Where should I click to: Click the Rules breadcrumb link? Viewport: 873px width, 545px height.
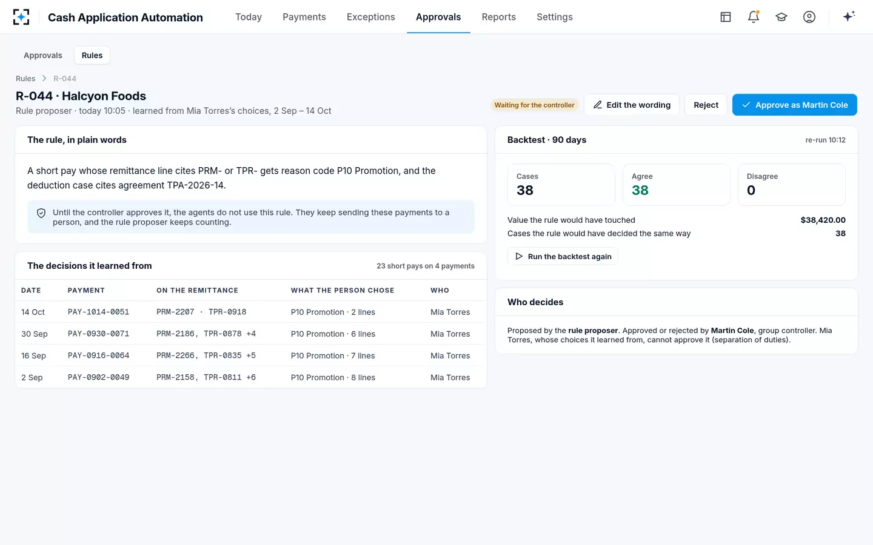pos(25,79)
